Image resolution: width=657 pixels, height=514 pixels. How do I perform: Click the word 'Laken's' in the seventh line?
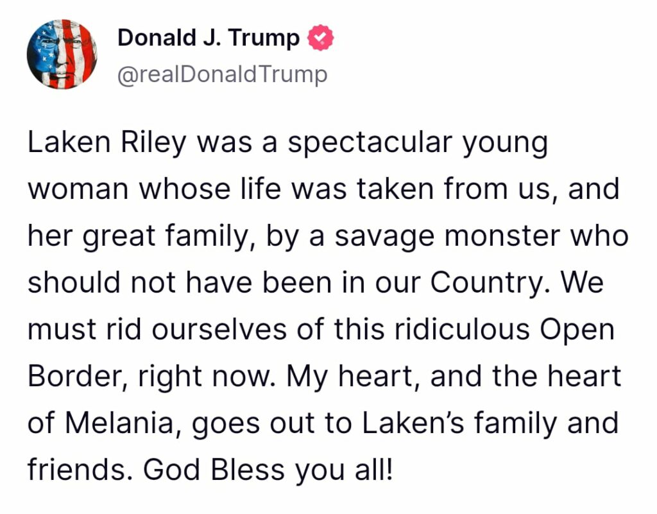click(413, 423)
